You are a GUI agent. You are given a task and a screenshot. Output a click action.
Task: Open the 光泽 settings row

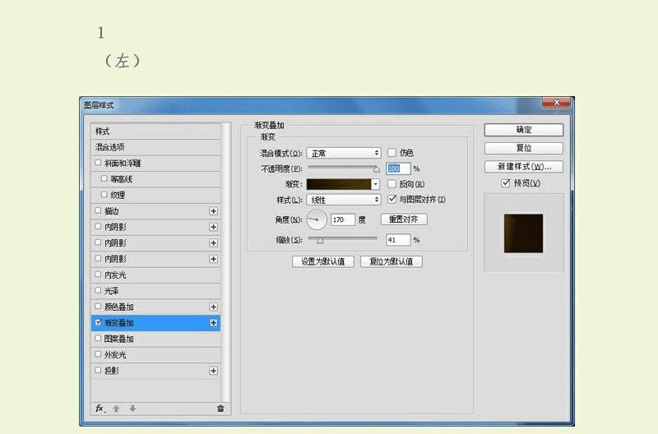[155, 291]
